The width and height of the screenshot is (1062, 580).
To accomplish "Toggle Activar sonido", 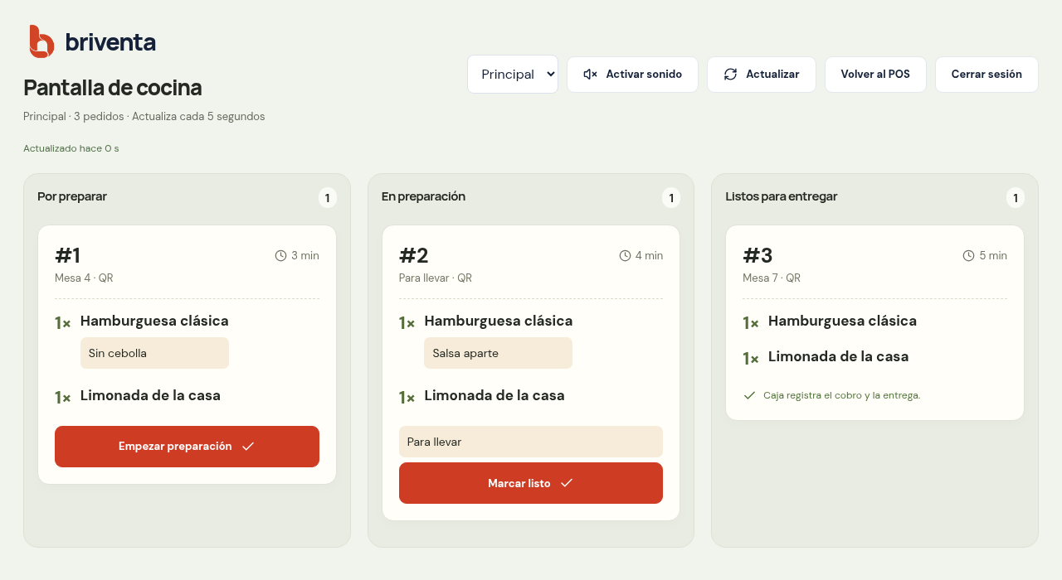I will click(632, 75).
